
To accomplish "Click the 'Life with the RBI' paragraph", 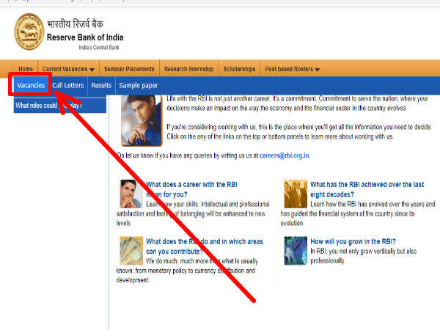I will click(298, 103).
